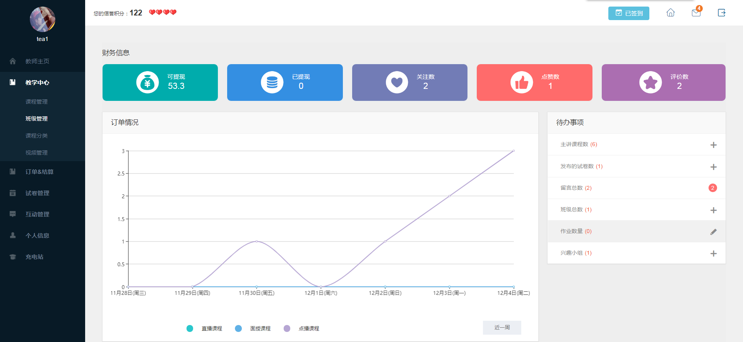
Task: Click the 已签到 check-in button
Action: [629, 13]
